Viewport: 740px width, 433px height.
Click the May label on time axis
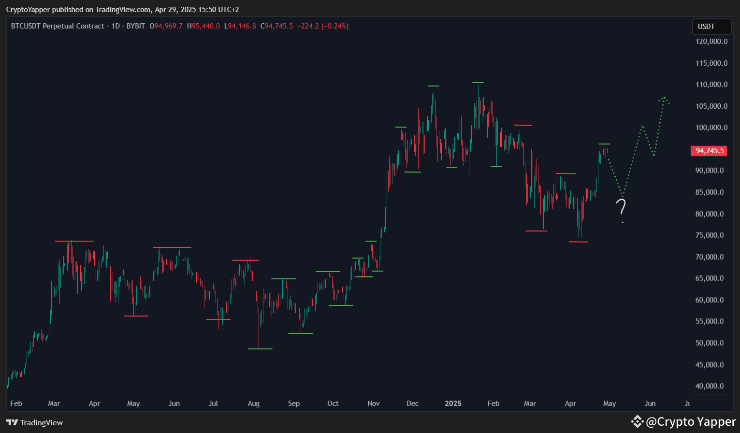click(609, 403)
